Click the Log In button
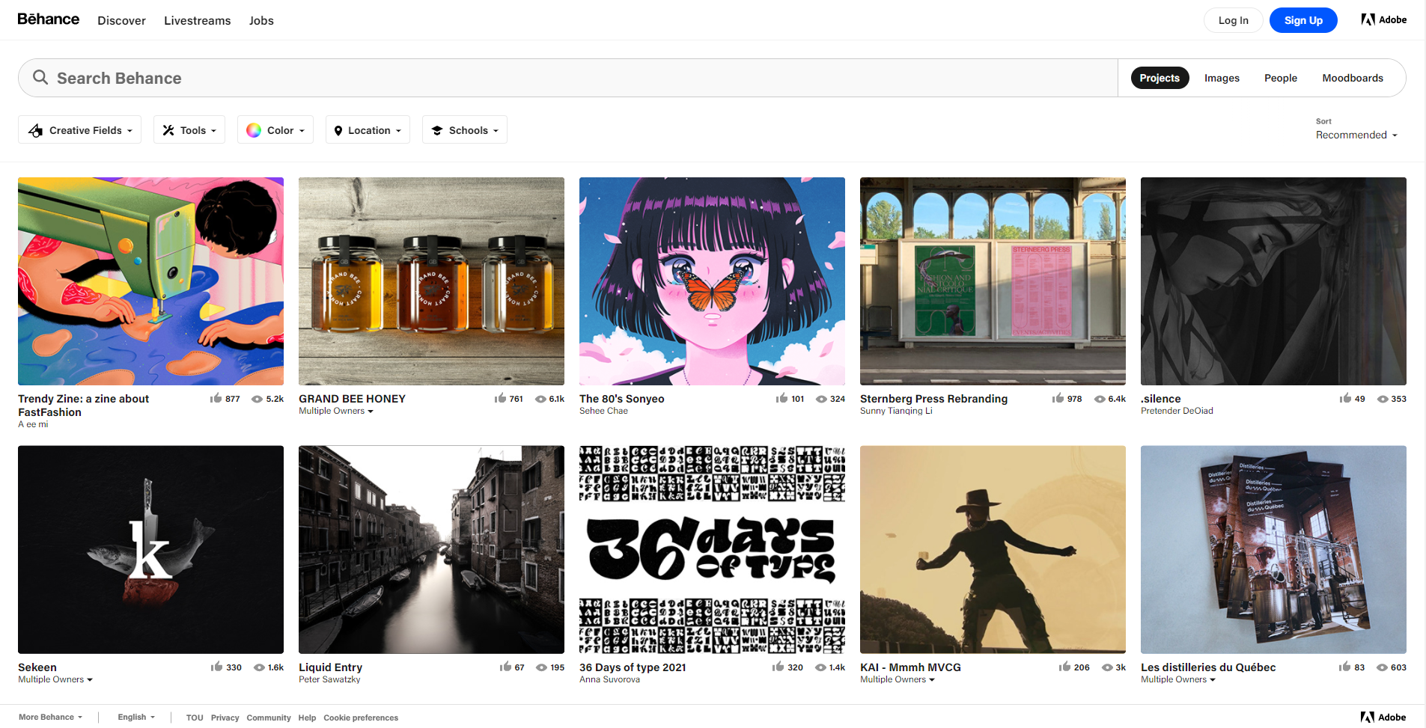This screenshot has width=1426, height=728. tap(1233, 20)
